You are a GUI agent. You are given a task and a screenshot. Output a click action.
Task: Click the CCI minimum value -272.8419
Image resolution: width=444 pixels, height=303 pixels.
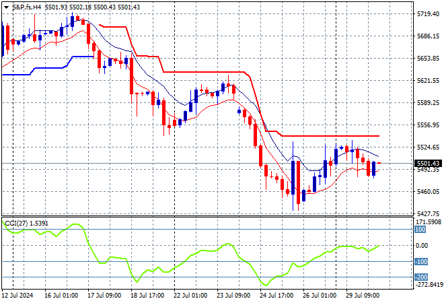point(429,284)
